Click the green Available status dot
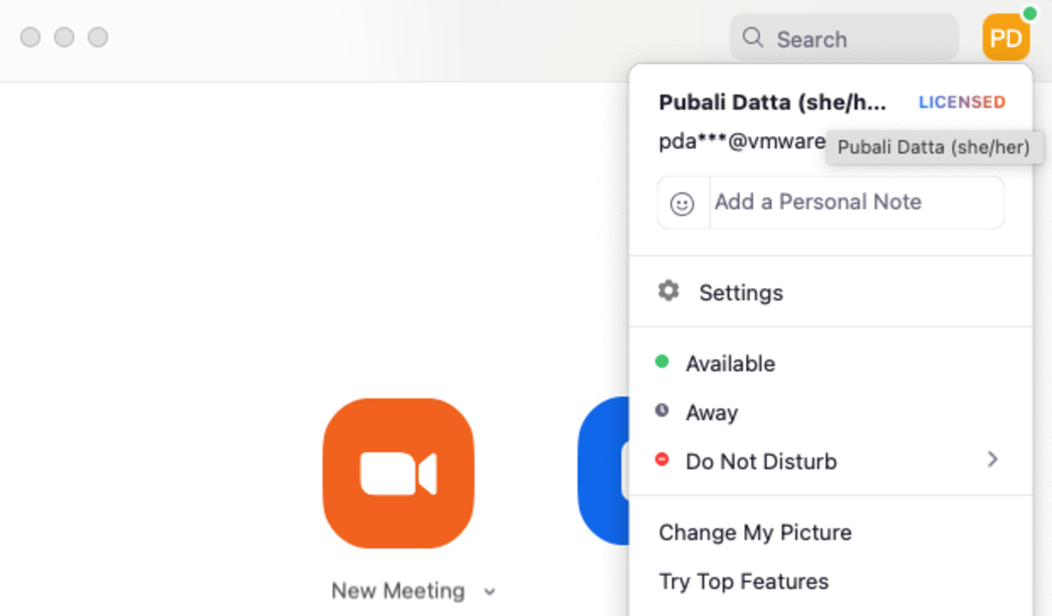The image size is (1052, 616). (x=662, y=362)
